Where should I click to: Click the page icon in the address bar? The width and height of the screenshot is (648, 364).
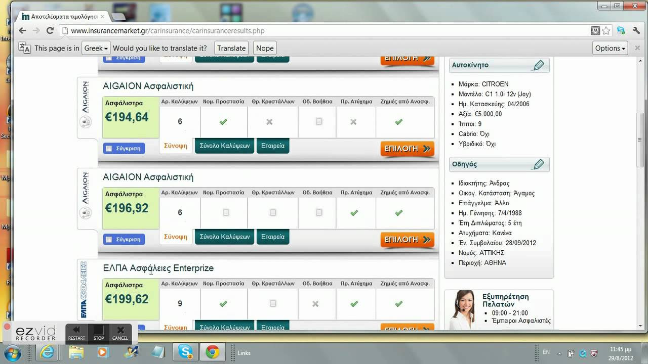[65, 30]
